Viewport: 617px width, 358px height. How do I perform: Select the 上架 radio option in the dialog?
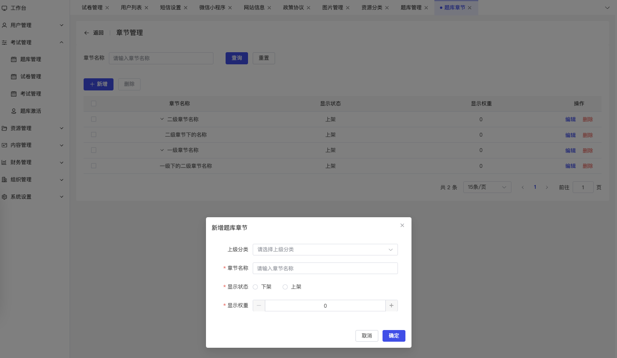pyautogui.click(x=285, y=287)
